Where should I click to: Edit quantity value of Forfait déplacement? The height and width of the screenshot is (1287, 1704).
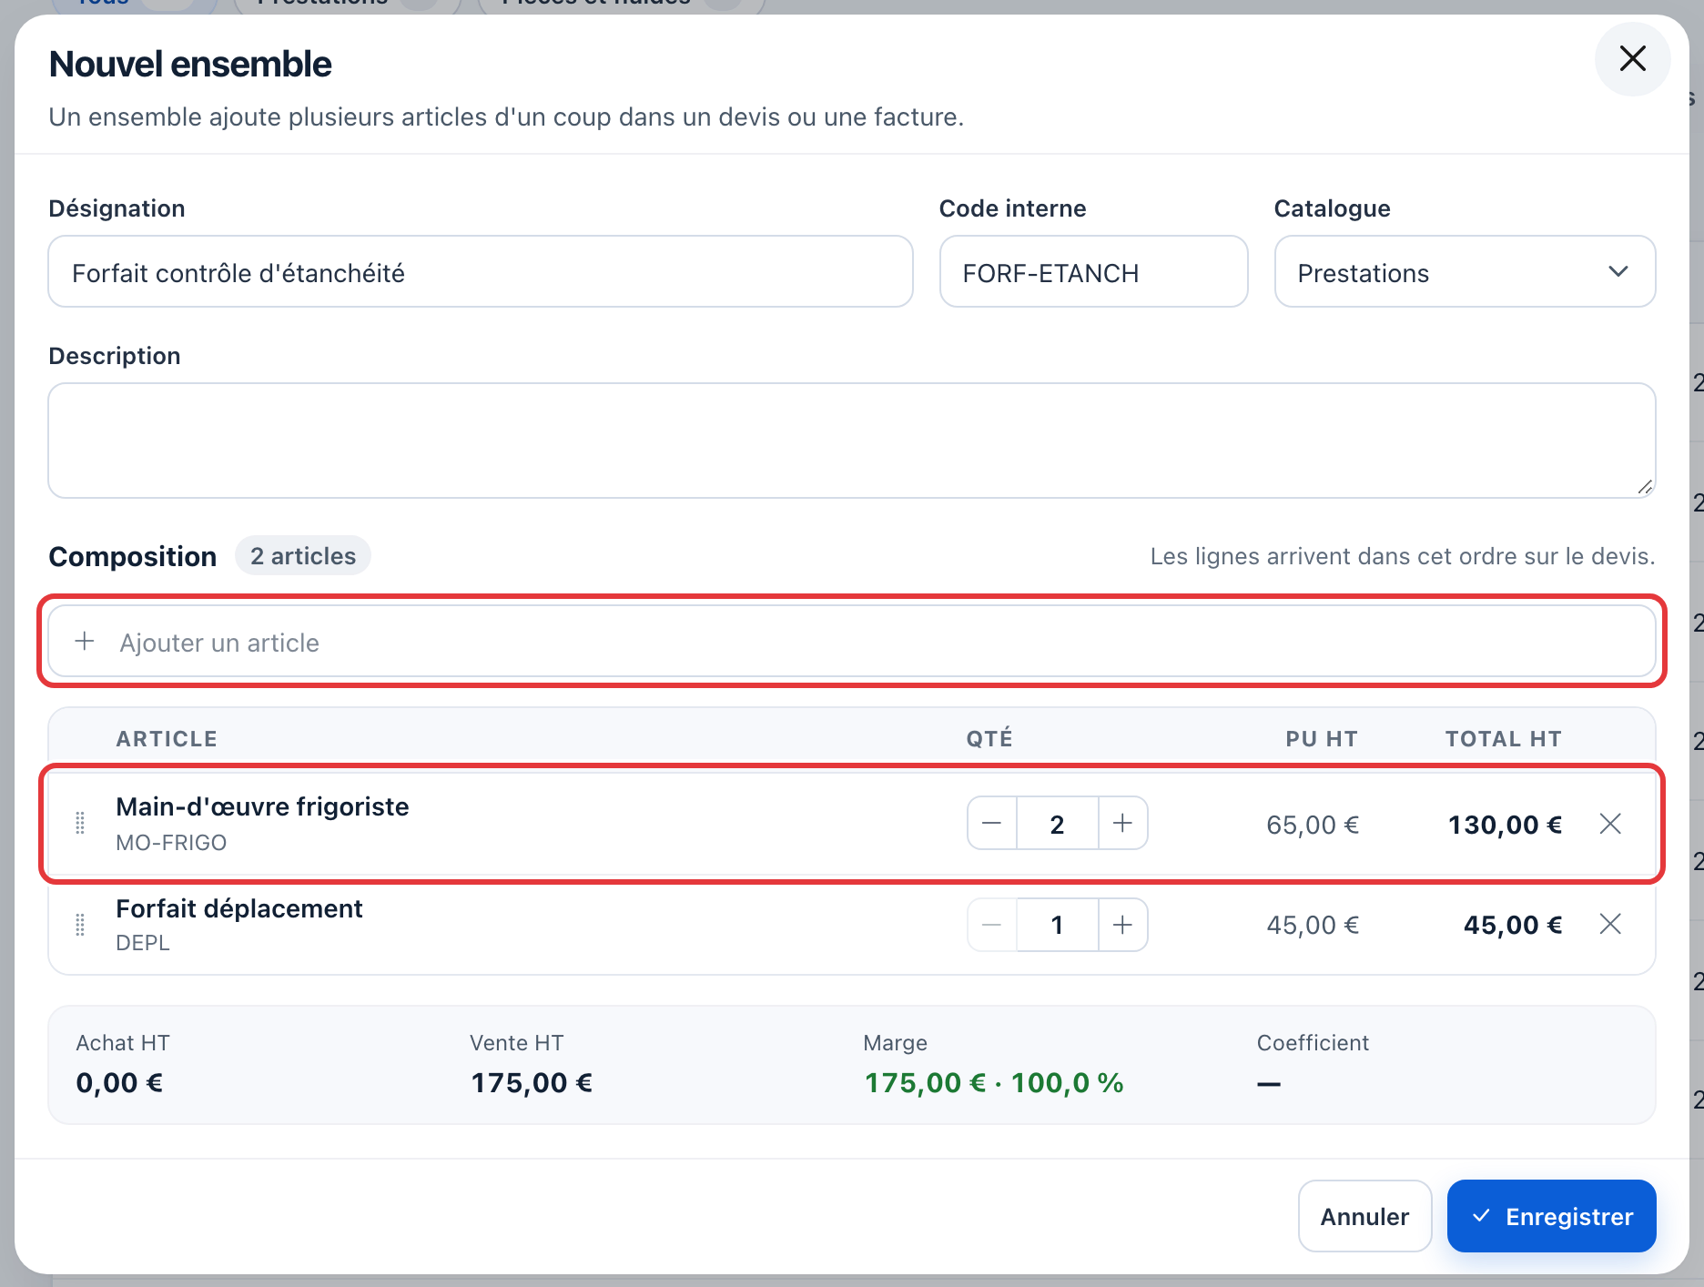point(1058,925)
